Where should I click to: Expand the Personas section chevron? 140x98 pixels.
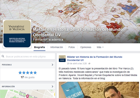(x=52, y=65)
